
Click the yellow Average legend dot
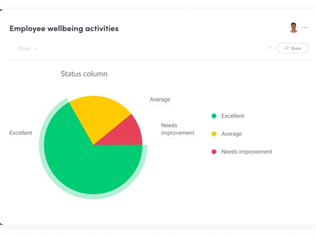point(214,134)
